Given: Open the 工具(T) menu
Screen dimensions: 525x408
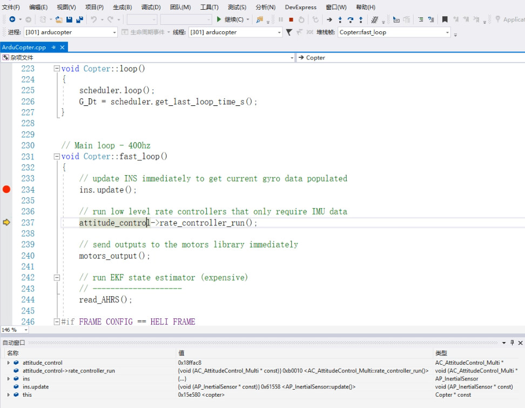Looking at the screenshot, I should tap(209, 7).
